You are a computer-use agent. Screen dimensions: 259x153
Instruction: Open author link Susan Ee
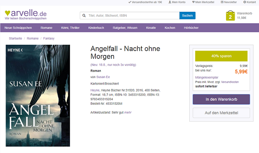pyautogui.click(x=103, y=77)
